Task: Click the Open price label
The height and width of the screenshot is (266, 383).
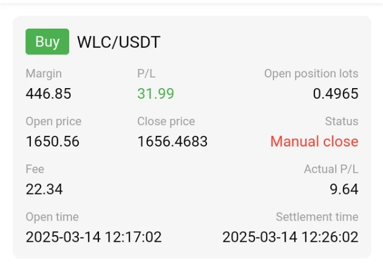Action: 53,121
